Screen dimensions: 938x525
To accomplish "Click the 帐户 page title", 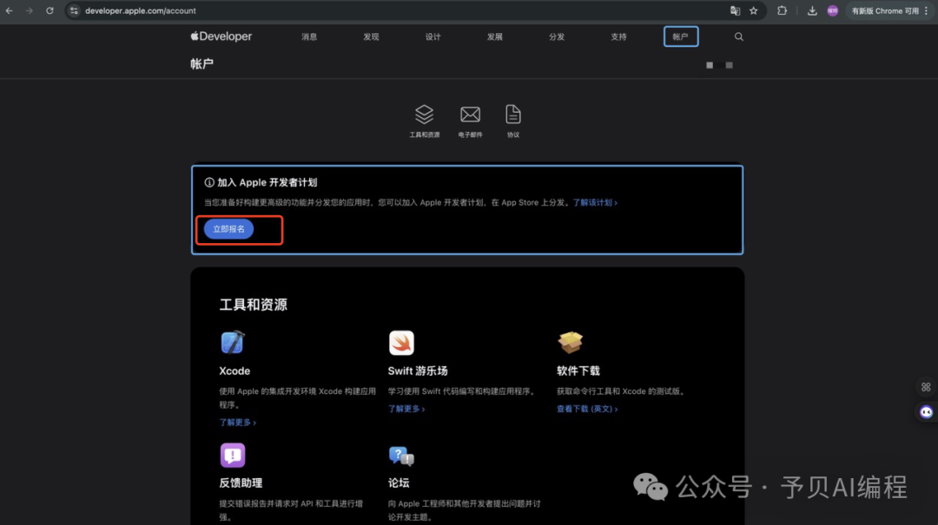I will (x=201, y=64).
